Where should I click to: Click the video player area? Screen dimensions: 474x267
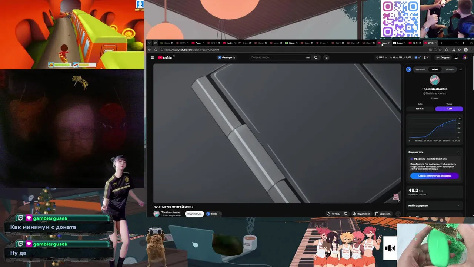pyautogui.click(x=277, y=133)
